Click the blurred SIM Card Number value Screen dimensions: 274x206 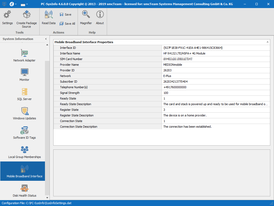coord(178,59)
